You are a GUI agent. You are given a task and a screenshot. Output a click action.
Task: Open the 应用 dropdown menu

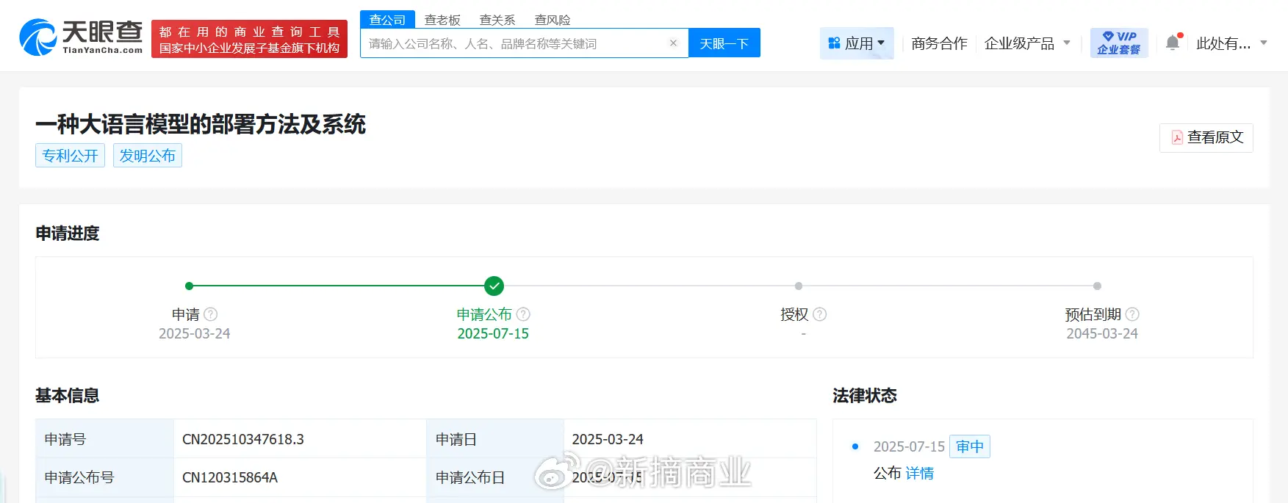coord(857,43)
